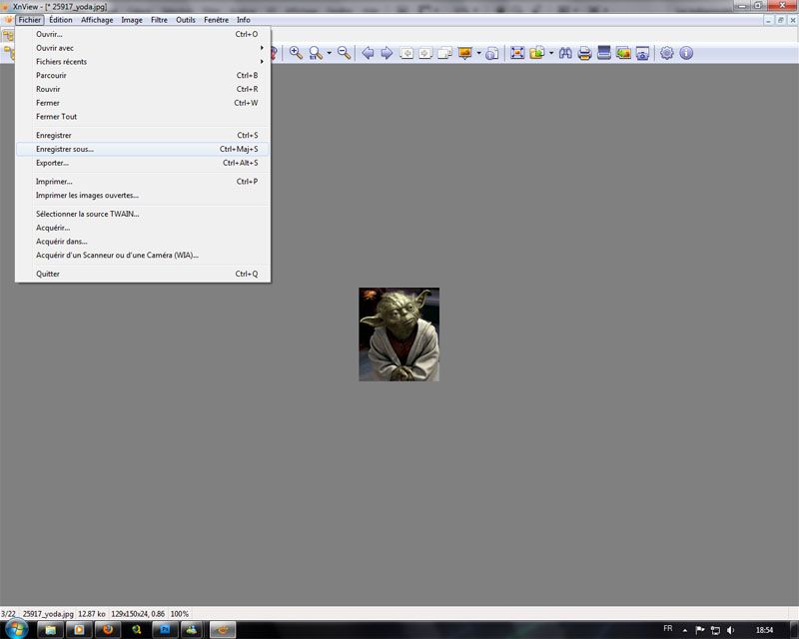
Task: Open search using the binoculars icon
Action: (565, 53)
